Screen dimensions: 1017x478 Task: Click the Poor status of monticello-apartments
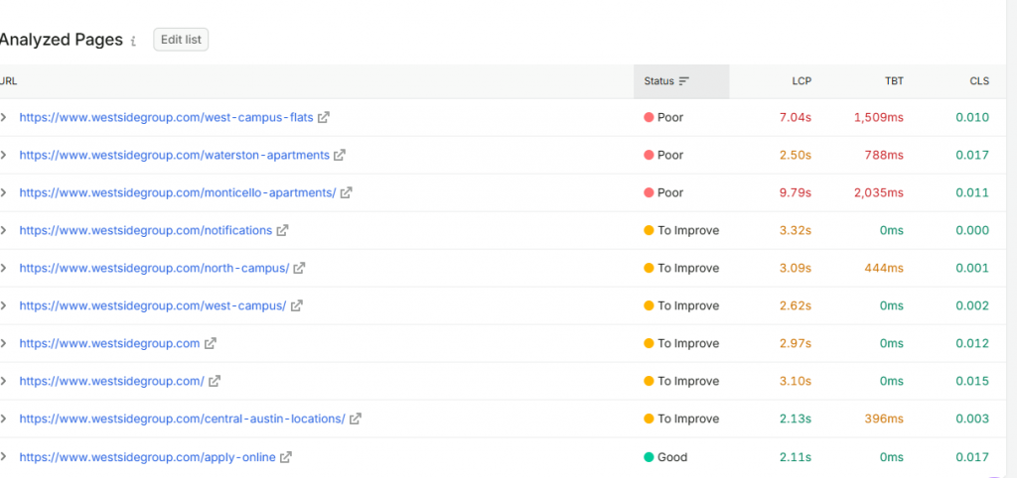coord(663,192)
